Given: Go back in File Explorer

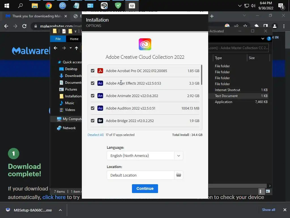Looking at the screenshot, I should pyautogui.click(x=56, y=48).
